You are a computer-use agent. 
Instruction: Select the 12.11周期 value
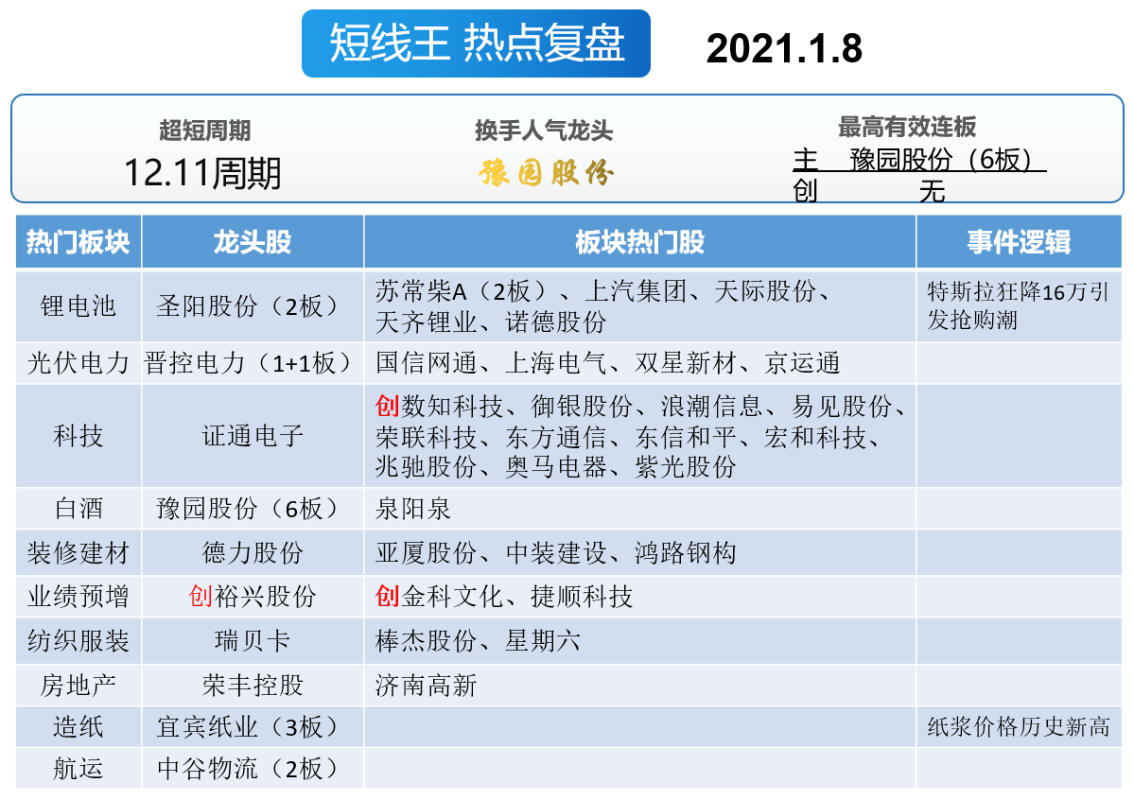click(x=202, y=174)
